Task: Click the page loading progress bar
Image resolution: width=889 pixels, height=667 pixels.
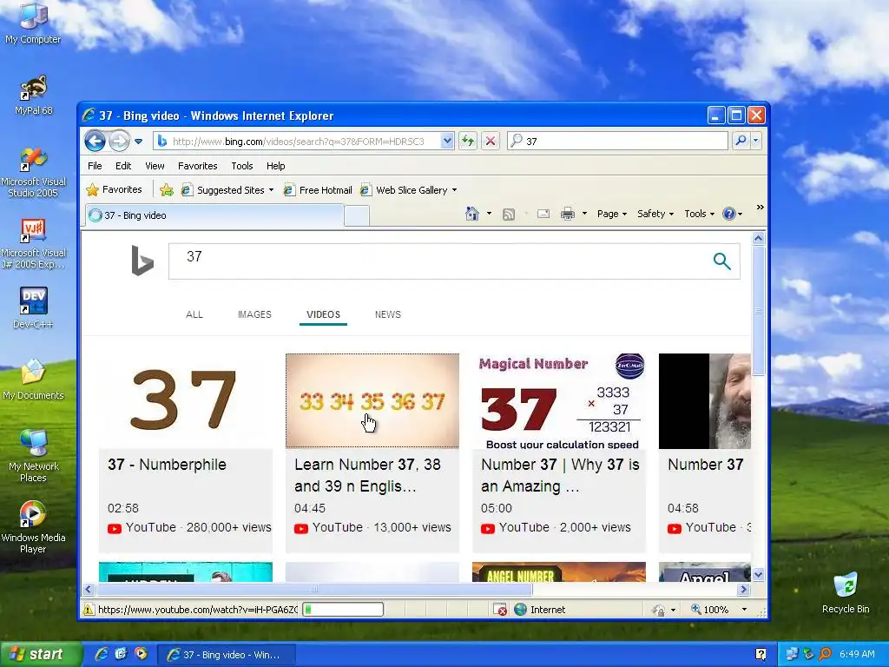Action: click(343, 610)
